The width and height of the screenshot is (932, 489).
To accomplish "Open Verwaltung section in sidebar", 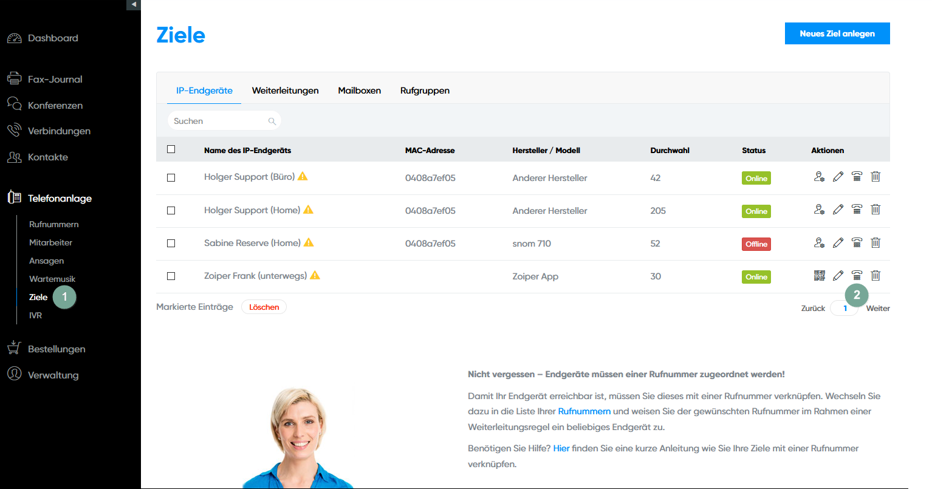I will click(x=53, y=375).
